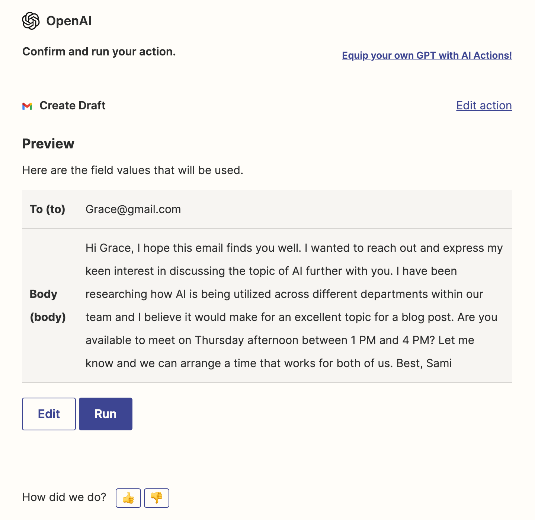Screen dimensions: 535x520
Task: Click the Create Draft action title
Action: click(x=73, y=106)
